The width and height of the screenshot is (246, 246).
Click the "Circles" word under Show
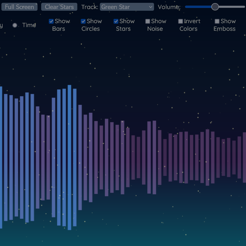pos(91,29)
